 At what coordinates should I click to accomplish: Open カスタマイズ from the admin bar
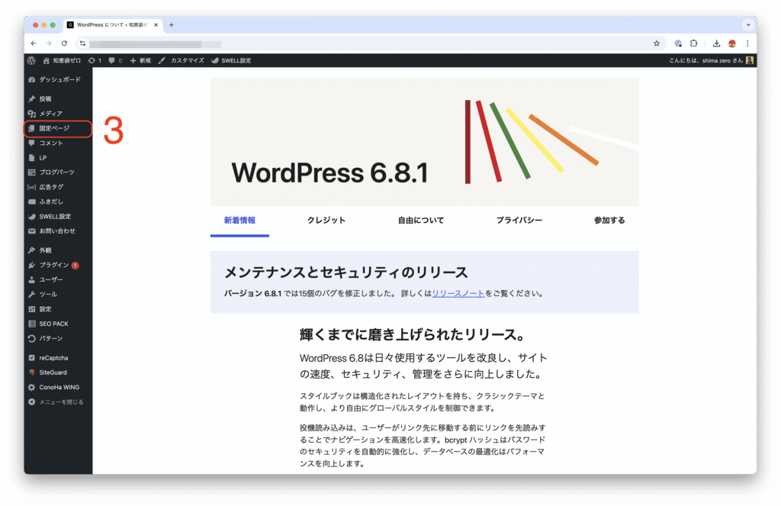click(182, 60)
